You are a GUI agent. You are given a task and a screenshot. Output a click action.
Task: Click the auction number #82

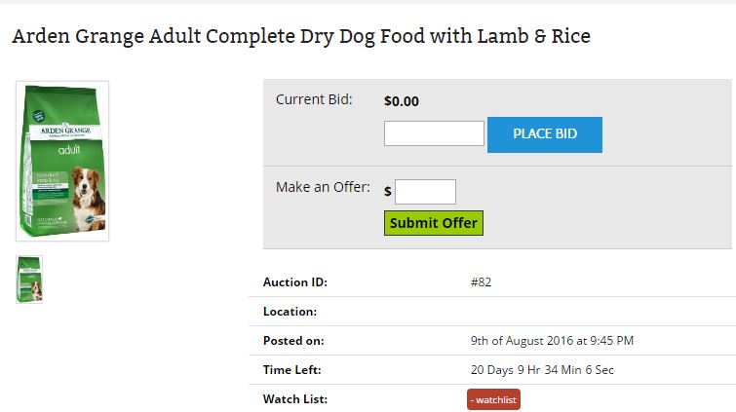(x=481, y=282)
